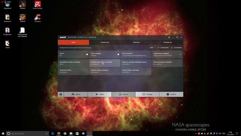Open the Thunderbird icon in the taskbar

[x=83, y=133]
